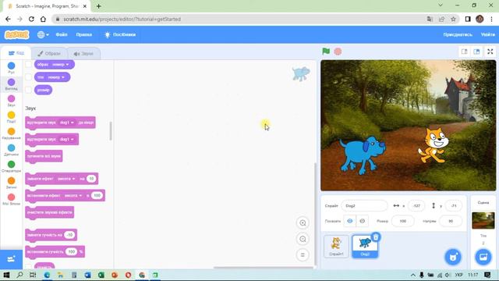This screenshot has width=499, height=281.
Task: Delete the Dog2 sprite via trash icon
Action: [376, 237]
